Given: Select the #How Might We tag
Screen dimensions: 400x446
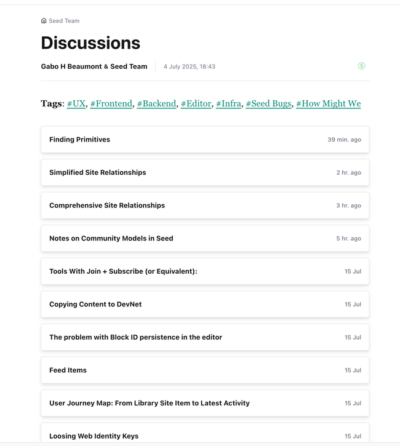Looking at the screenshot, I should coord(328,103).
